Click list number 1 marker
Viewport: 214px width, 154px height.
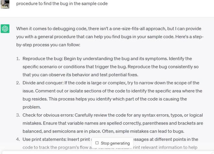pos(18,59)
